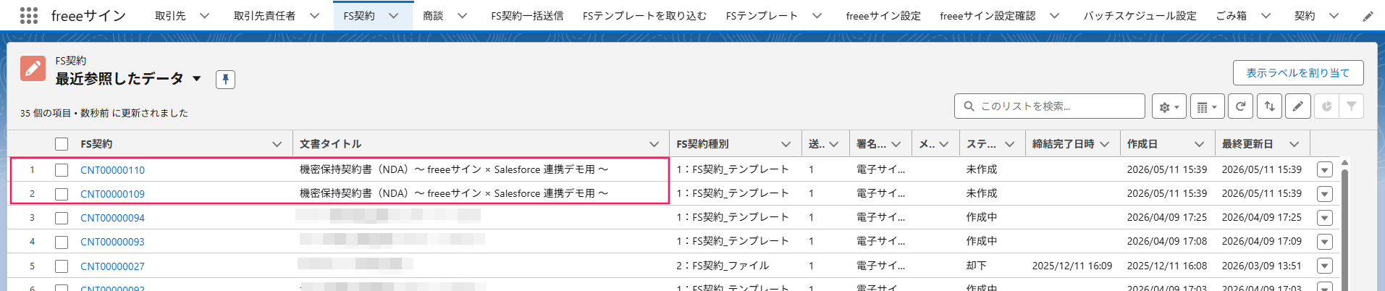Open the 文書タイトル column header menu

654,144
